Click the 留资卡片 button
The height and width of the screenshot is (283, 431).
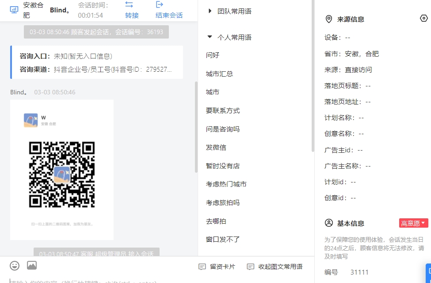click(x=217, y=267)
